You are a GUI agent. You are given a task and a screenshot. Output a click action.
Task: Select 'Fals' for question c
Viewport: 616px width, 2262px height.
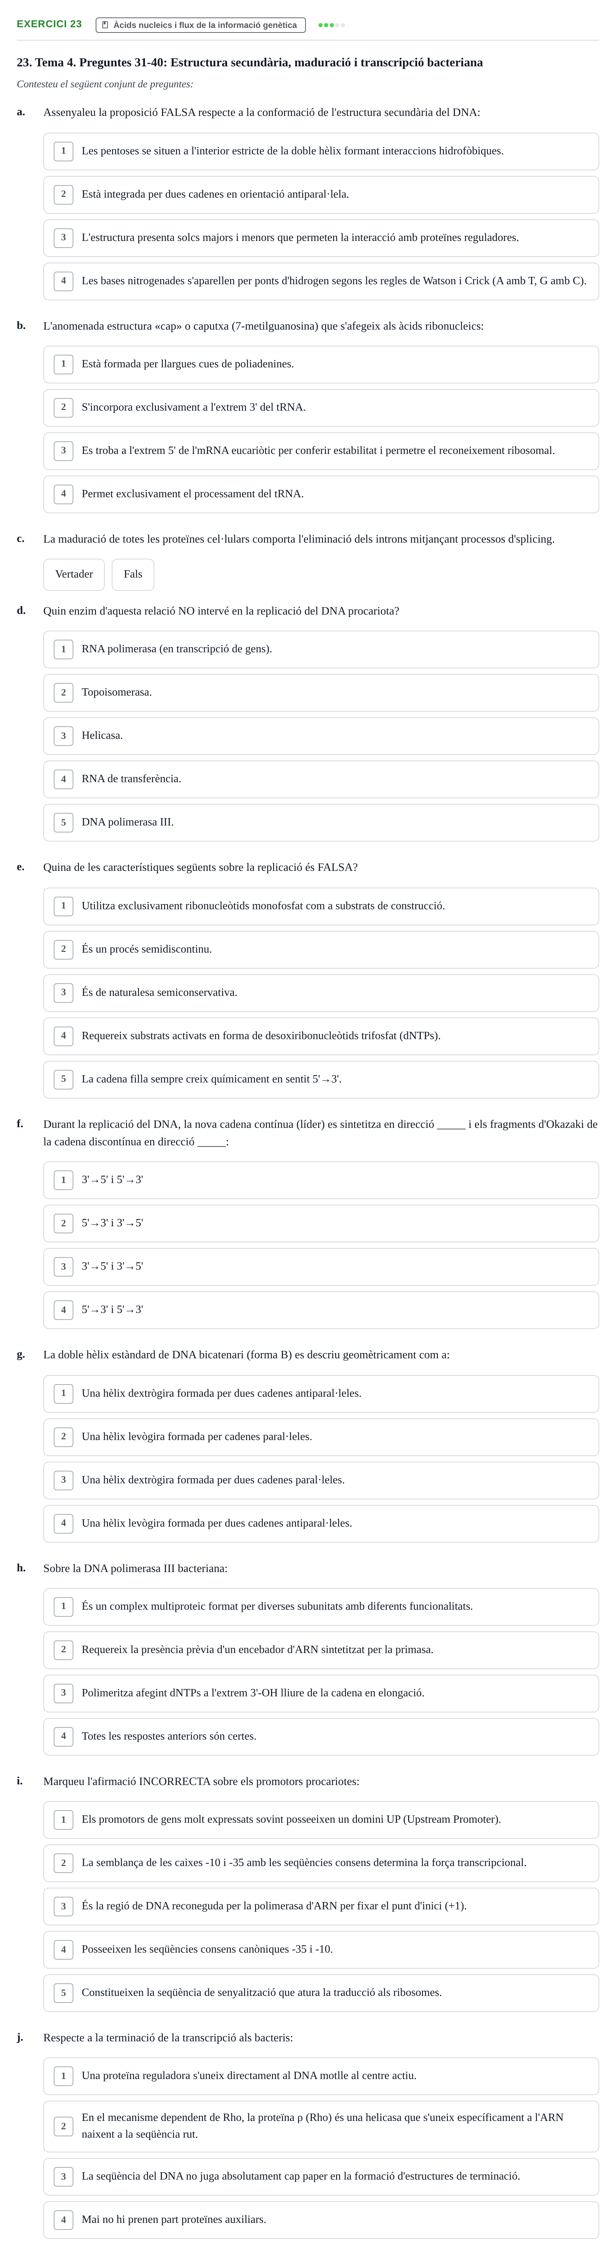133,574
